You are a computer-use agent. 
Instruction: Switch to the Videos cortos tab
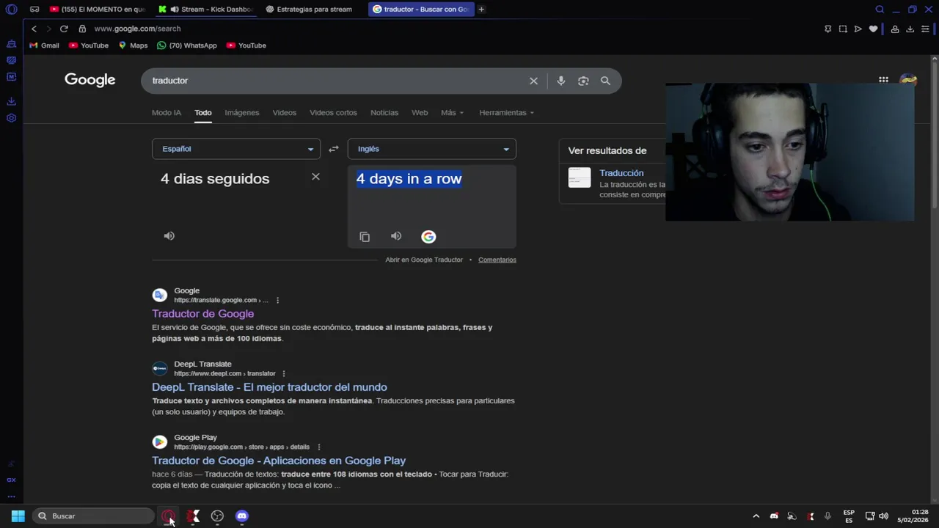pyautogui.click(x=333, y=112)
